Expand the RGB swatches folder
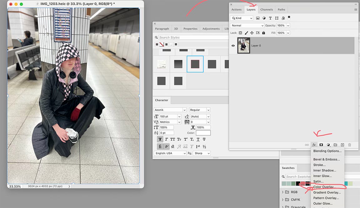 click(283, 192)
